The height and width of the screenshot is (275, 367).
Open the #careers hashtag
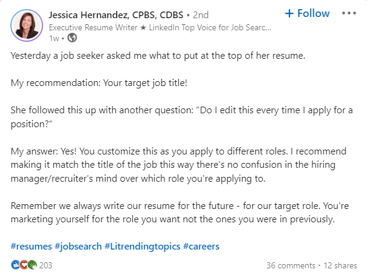(201, 246)
